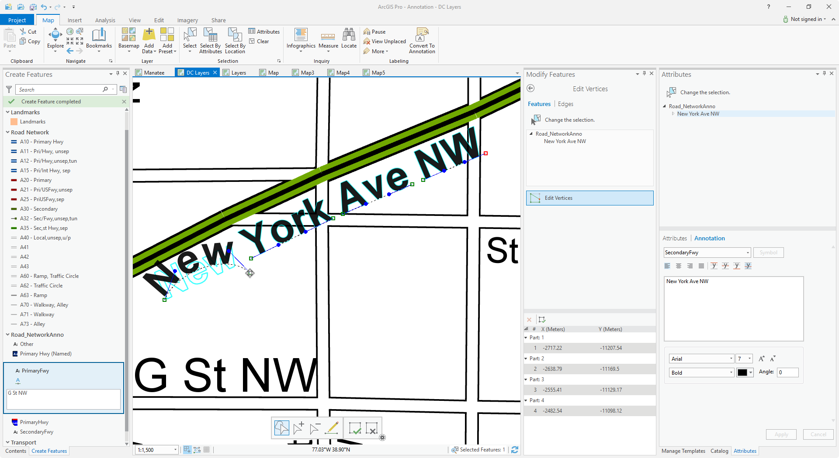839x458 pixels.
Task: Toggle right text alignment
Action: (x=690, y=266)
